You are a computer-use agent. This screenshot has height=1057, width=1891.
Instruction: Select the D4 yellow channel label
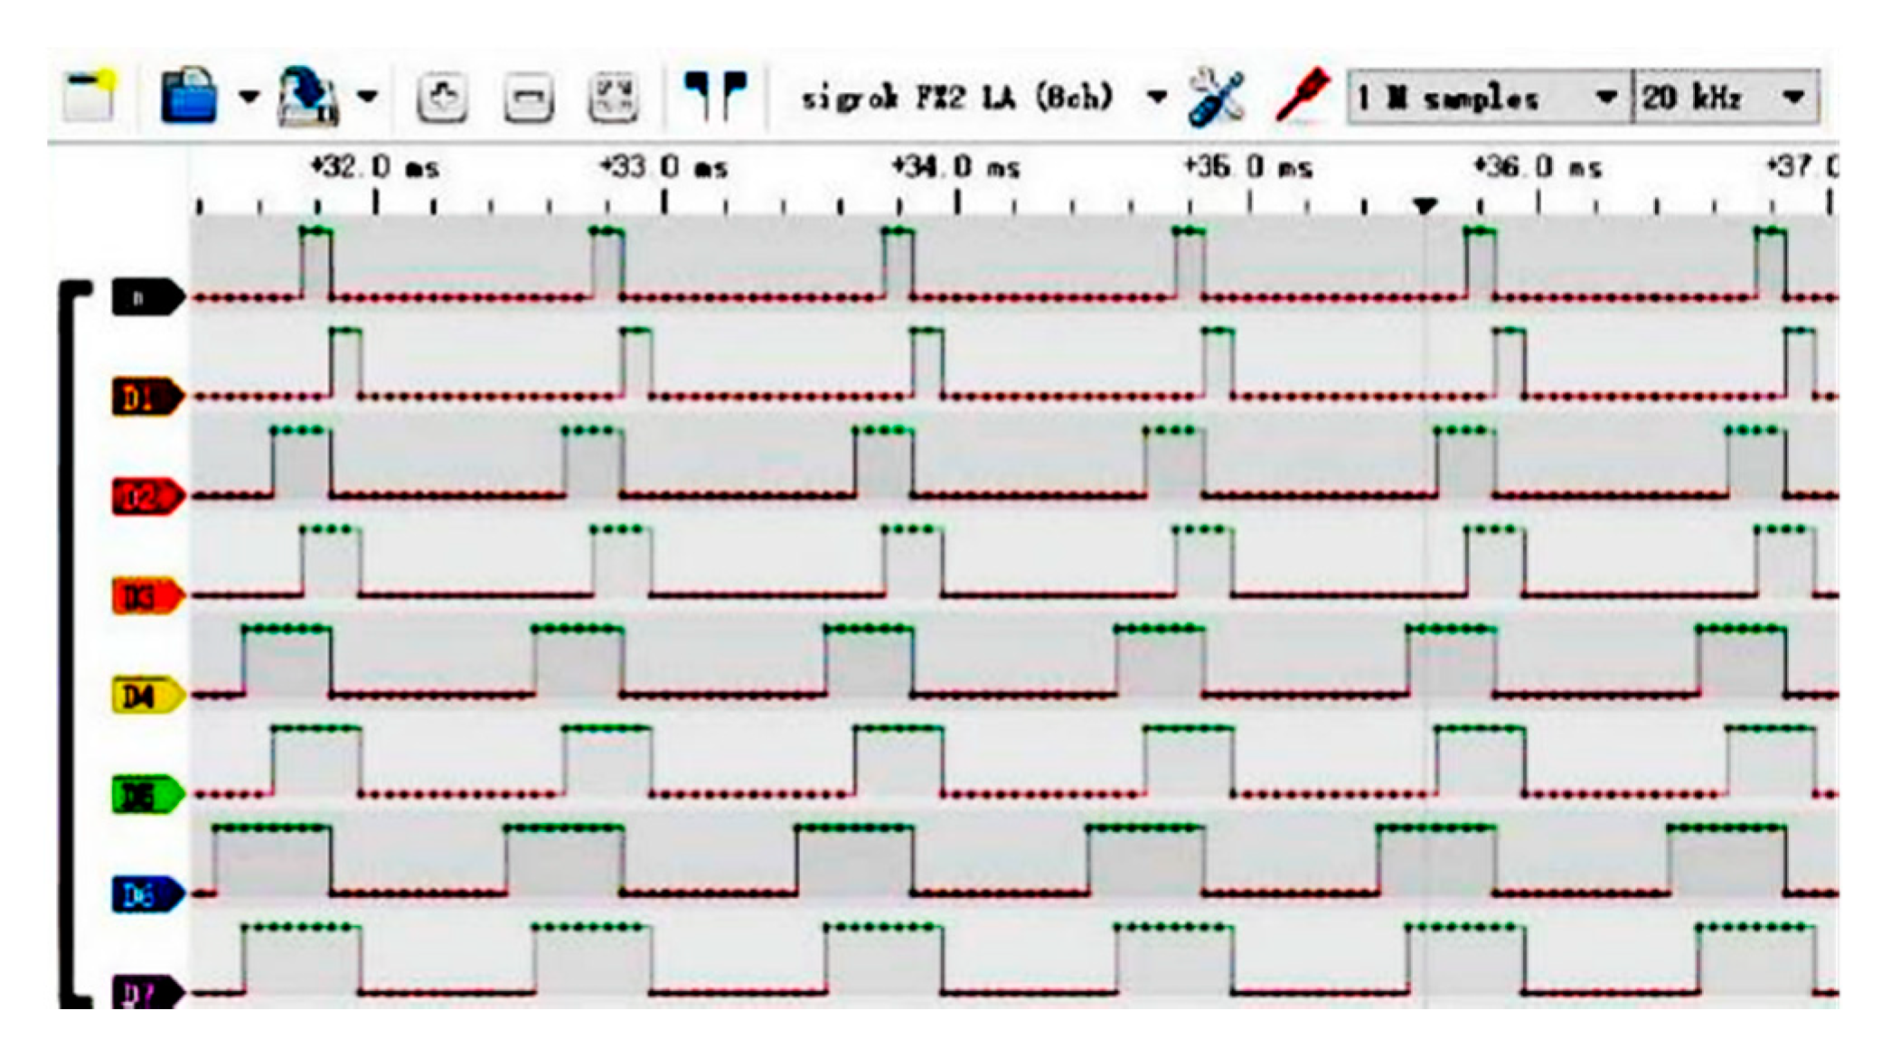(x=146, y=696)
